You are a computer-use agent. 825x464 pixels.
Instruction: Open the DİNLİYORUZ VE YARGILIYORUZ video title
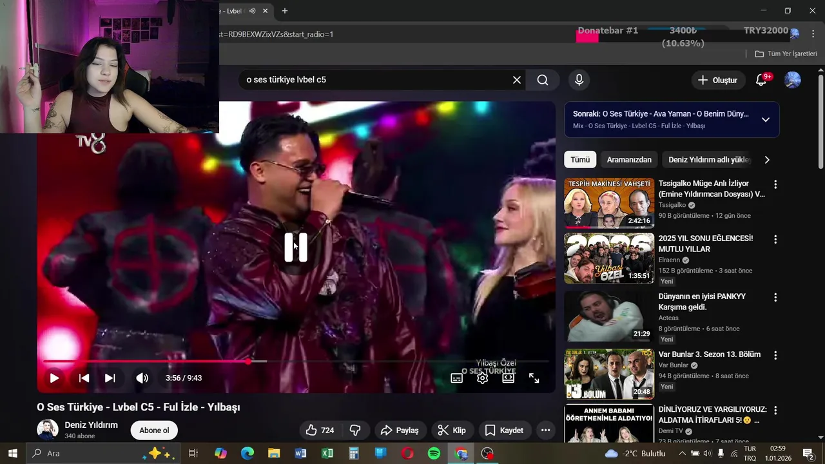pyautogui.click(x=712, y=414)
